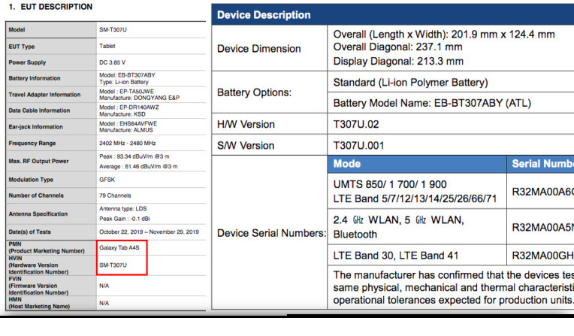
Task: Select 'Peak Gain : -0.1 dBi' text
Action: click(125, 219)
